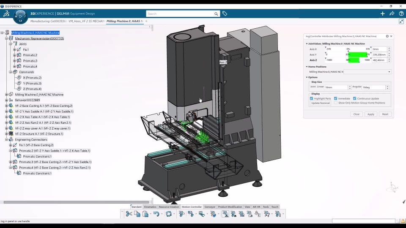Add a new tab with plus
This screenshot has width=406, height=228.
[x=146, y=21]
